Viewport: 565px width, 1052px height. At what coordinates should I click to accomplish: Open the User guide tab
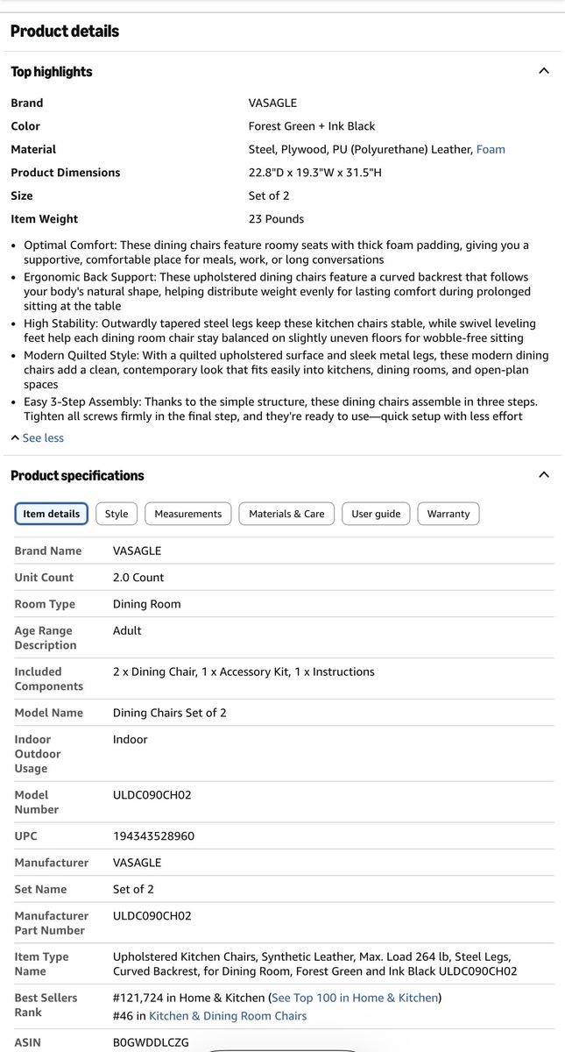[376, 514]
